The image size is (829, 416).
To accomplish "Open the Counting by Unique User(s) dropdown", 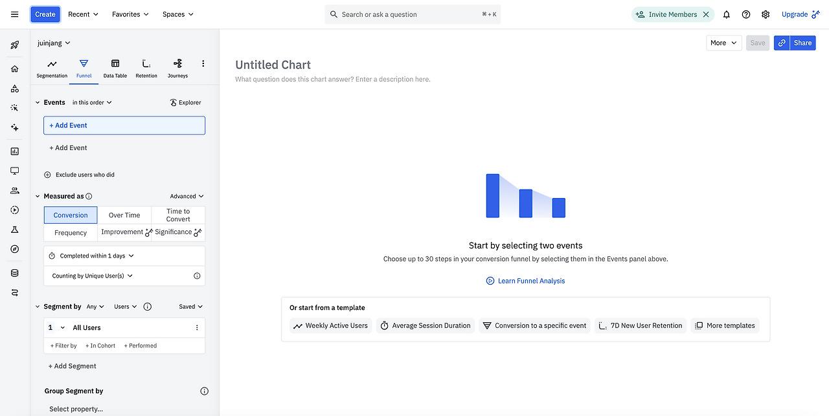I will (x=93, y=276).
